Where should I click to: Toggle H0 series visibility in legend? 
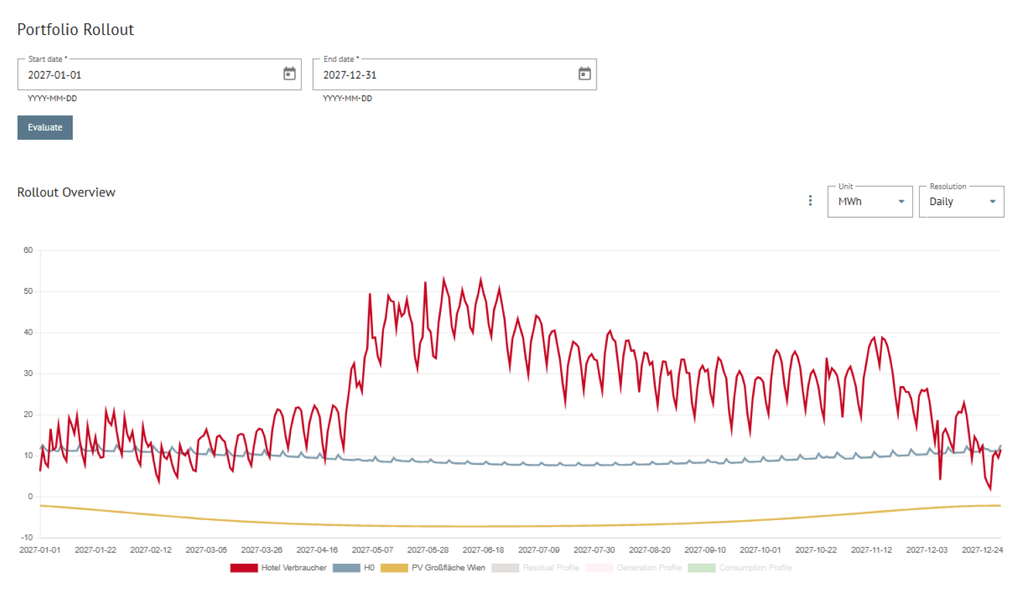[x=369, y=568]
